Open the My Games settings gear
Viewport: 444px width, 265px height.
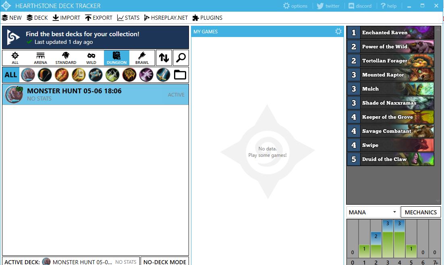[338, 31]
